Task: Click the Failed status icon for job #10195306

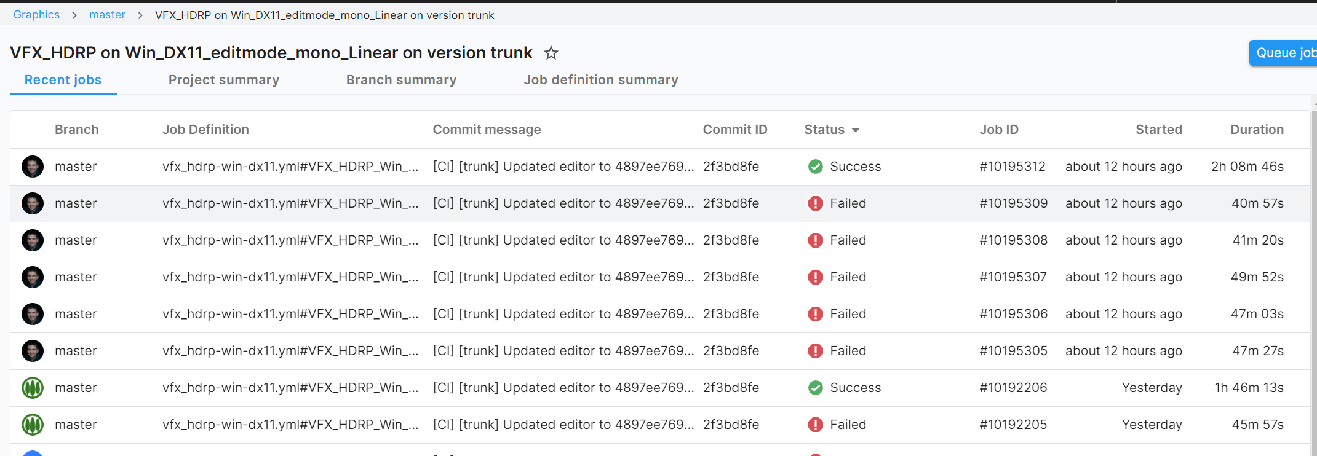Action: (x=816, y=314)
